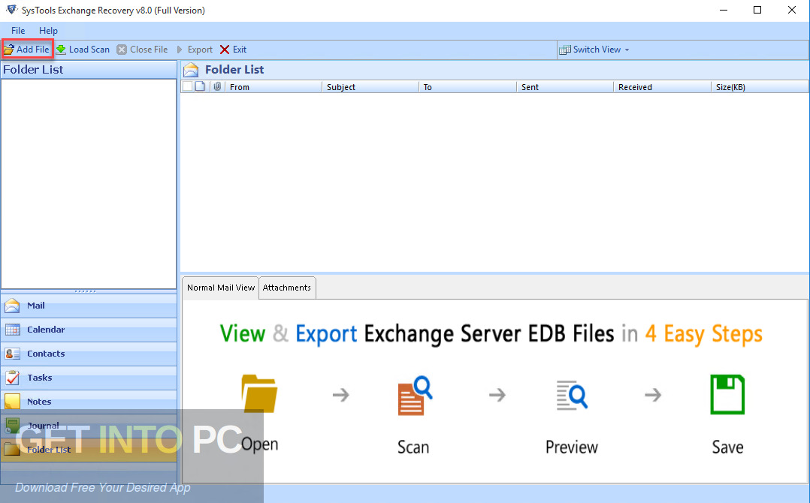Click the Save step label
Image resolution: width=810 pixels, height=503 pixels.
727,447
